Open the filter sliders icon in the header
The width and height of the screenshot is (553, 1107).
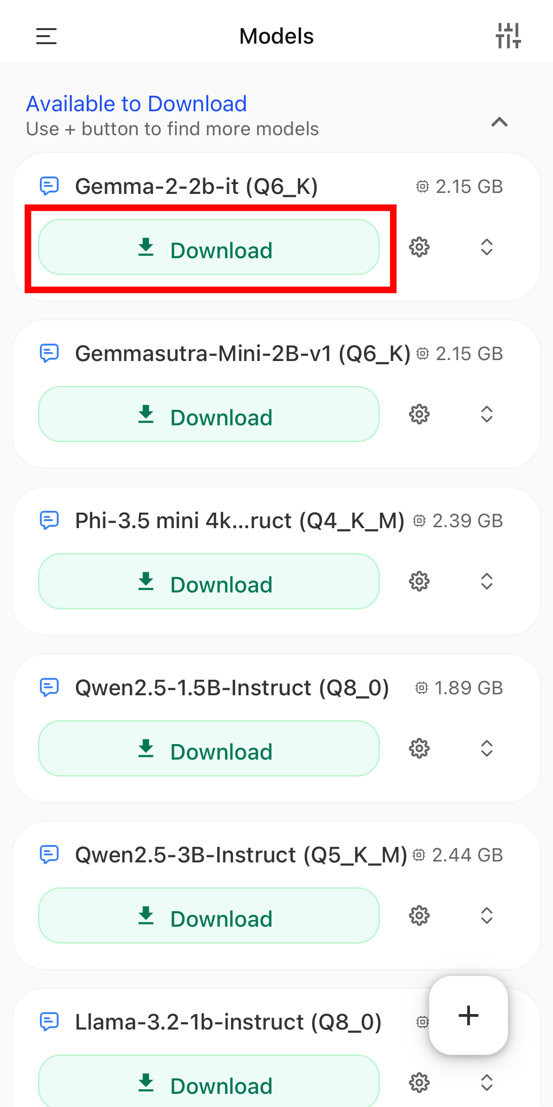[x=508, y=36]
